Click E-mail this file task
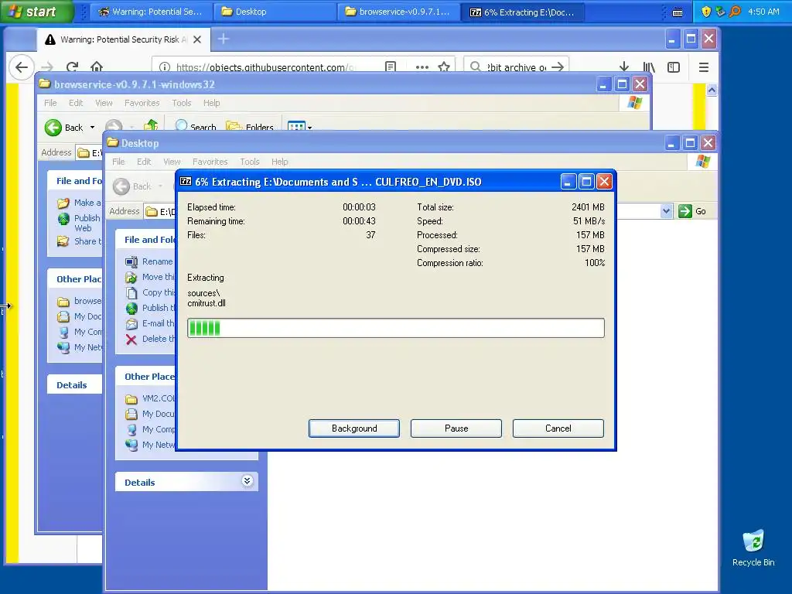This screenshot has width=792, height=594. [x=150, y=323]
